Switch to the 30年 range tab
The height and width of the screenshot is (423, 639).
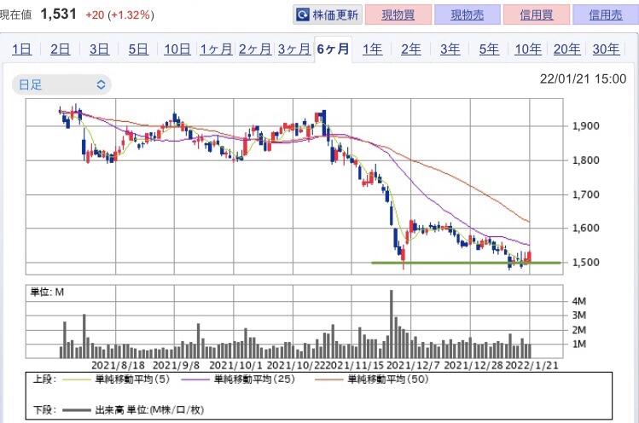pyautogui.click(x=606, y=49)
